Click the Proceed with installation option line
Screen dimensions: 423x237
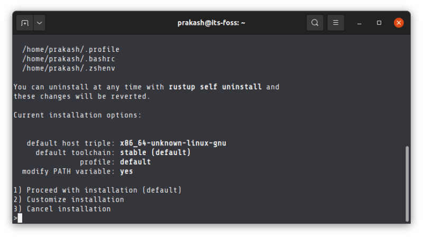click(97, 190)
